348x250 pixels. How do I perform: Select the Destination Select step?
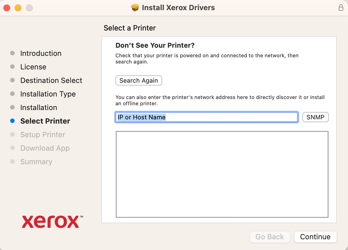[51, 80]
